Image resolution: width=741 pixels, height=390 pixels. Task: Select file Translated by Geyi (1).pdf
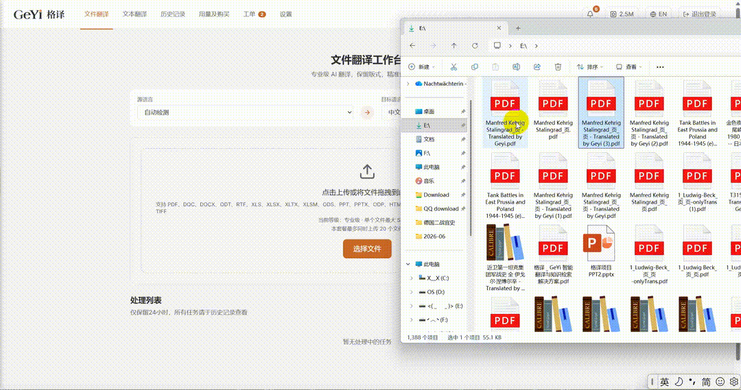pos(553,186)
